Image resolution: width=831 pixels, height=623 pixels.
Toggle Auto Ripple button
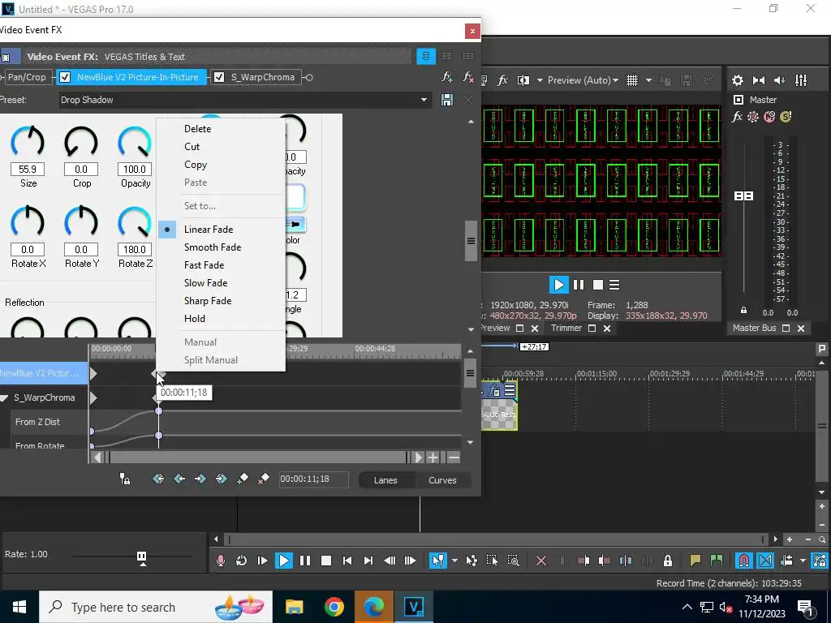click(x=786, y=561)
